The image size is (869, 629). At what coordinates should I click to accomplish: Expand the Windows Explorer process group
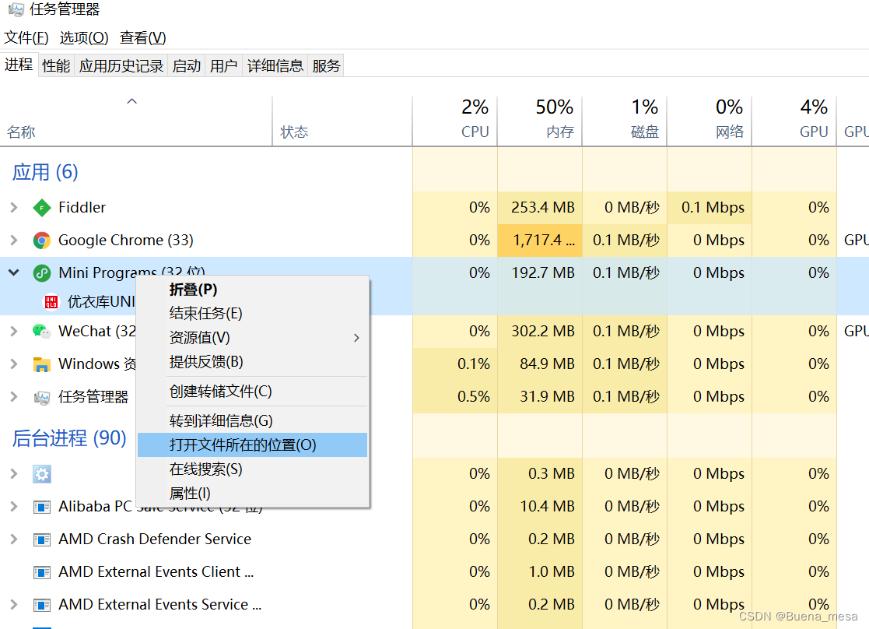14,364
